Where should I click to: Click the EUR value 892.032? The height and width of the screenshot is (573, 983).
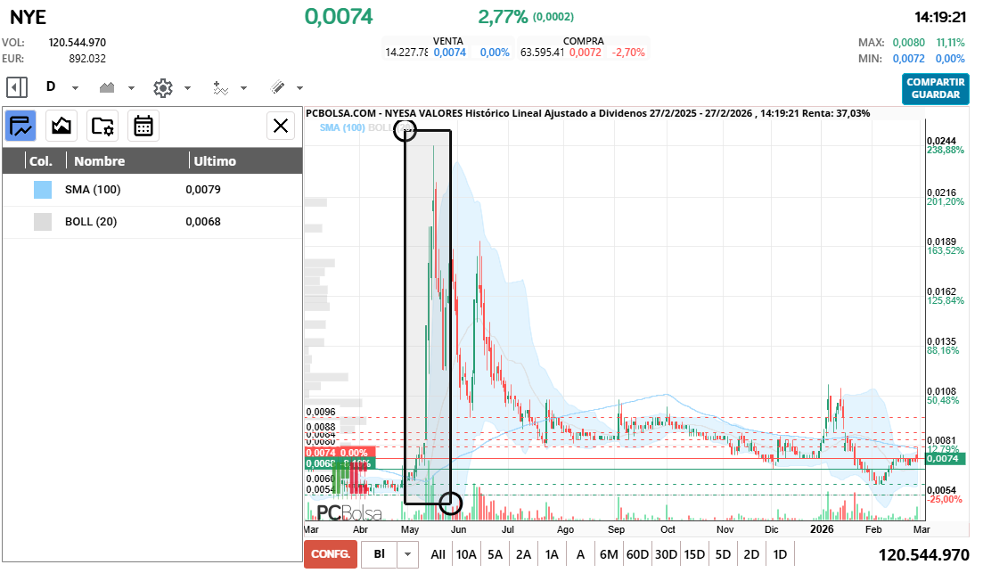coord(87,59)
